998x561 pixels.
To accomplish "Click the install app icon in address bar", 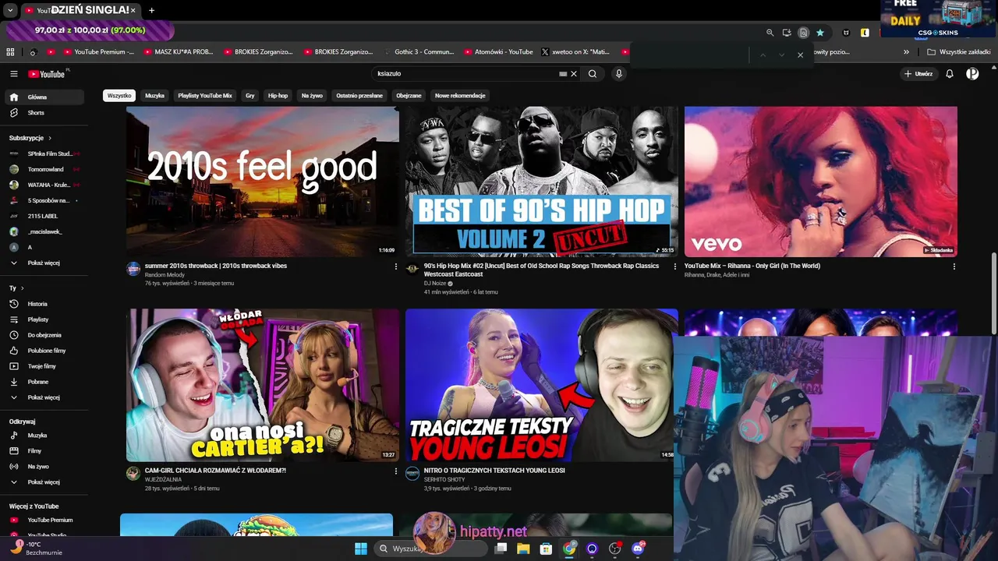I will [x=787, y=33].
